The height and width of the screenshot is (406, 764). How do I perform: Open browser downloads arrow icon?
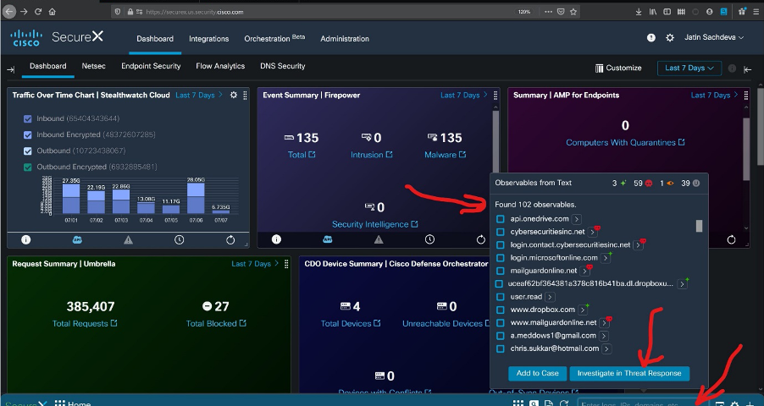point(639,12)
